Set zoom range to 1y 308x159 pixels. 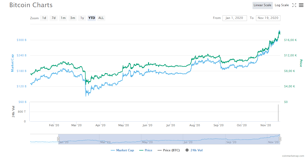(82, 18)
